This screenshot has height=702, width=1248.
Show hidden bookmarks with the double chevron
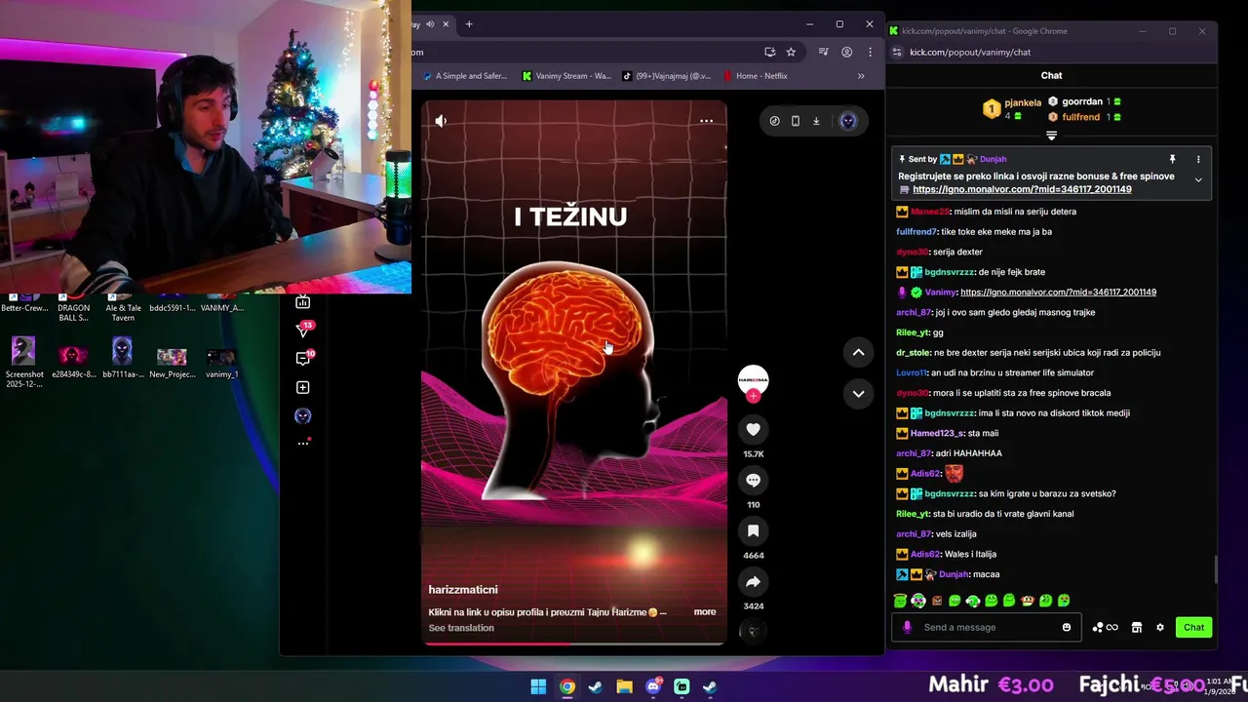[x=861, y=76]
